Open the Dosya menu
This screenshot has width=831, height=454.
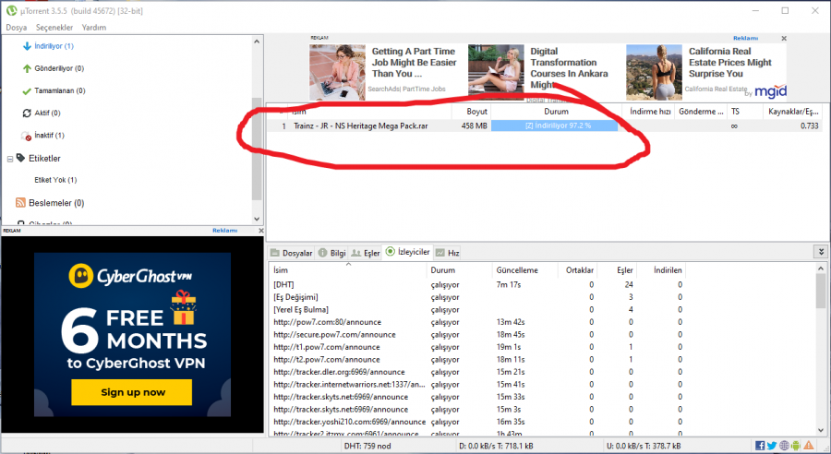click(x=17, y=28)
